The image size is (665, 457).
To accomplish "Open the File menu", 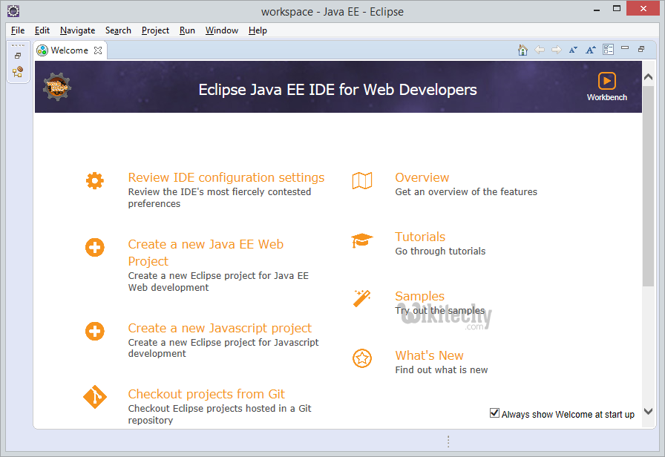I will coord(18,30).
